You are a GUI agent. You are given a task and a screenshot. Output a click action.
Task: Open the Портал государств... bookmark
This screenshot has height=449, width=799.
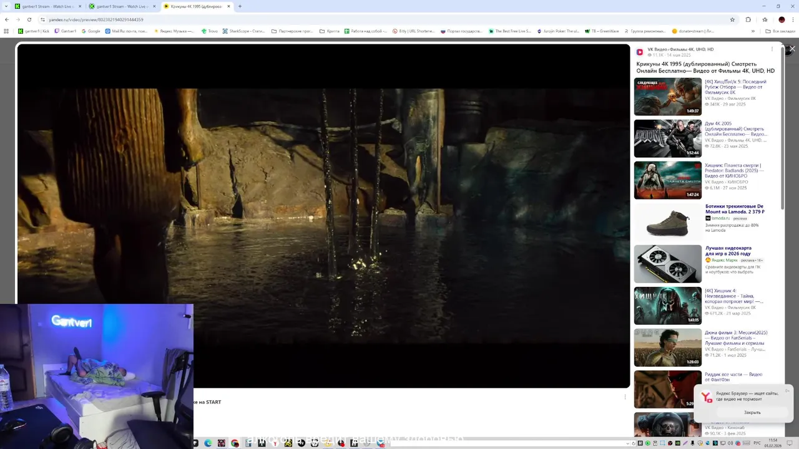pos(461,31)
